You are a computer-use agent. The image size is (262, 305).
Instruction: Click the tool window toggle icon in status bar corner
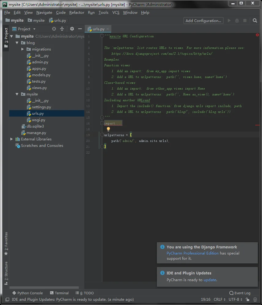click(7, 299)
